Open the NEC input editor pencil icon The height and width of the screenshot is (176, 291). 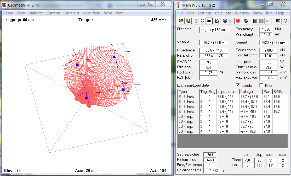pyautogui.click(x=217, y=21)
